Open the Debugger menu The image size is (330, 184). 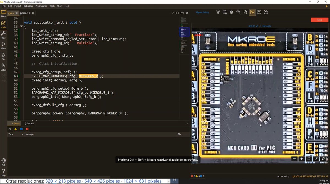[28, 6]
